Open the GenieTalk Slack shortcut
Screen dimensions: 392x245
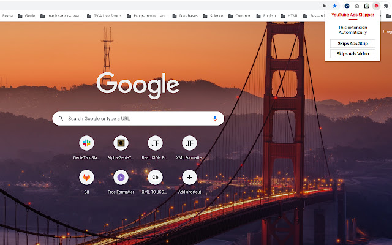click(86, 148)
